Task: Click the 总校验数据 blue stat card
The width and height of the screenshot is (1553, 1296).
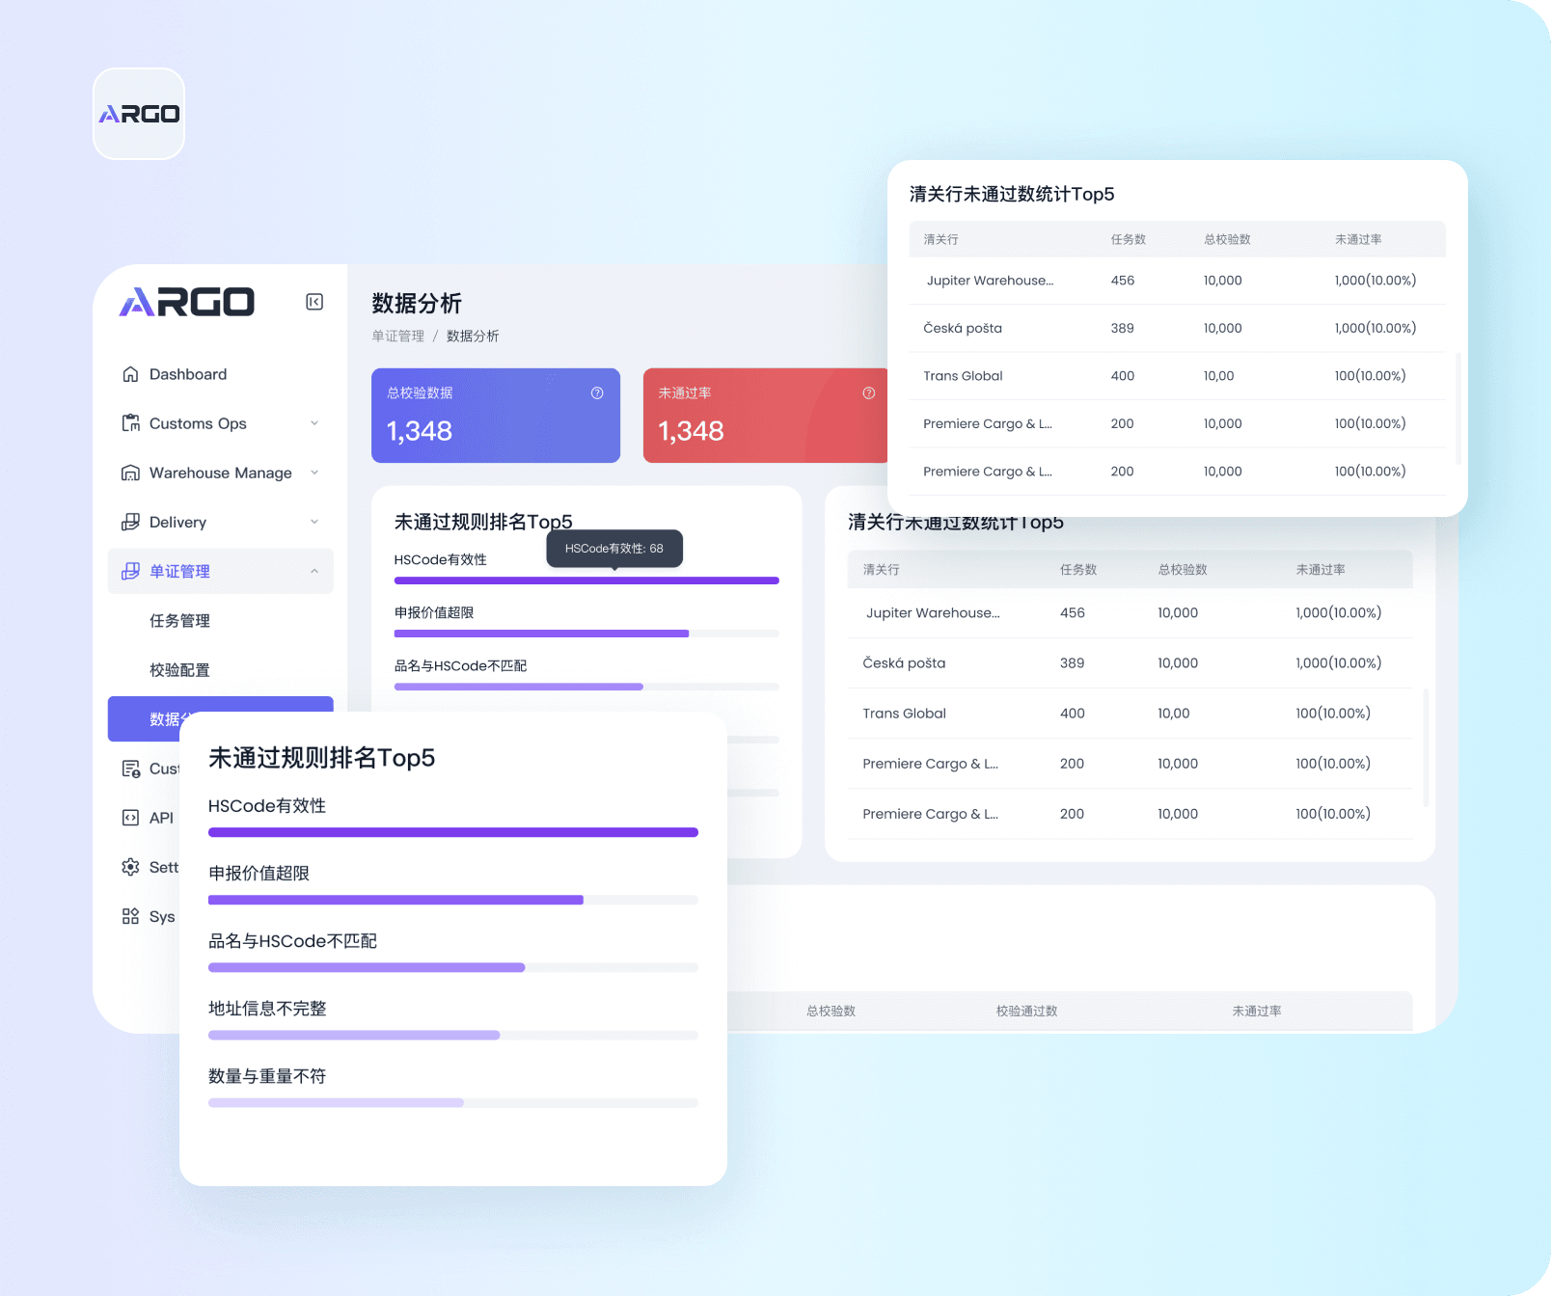Action: 496,416
